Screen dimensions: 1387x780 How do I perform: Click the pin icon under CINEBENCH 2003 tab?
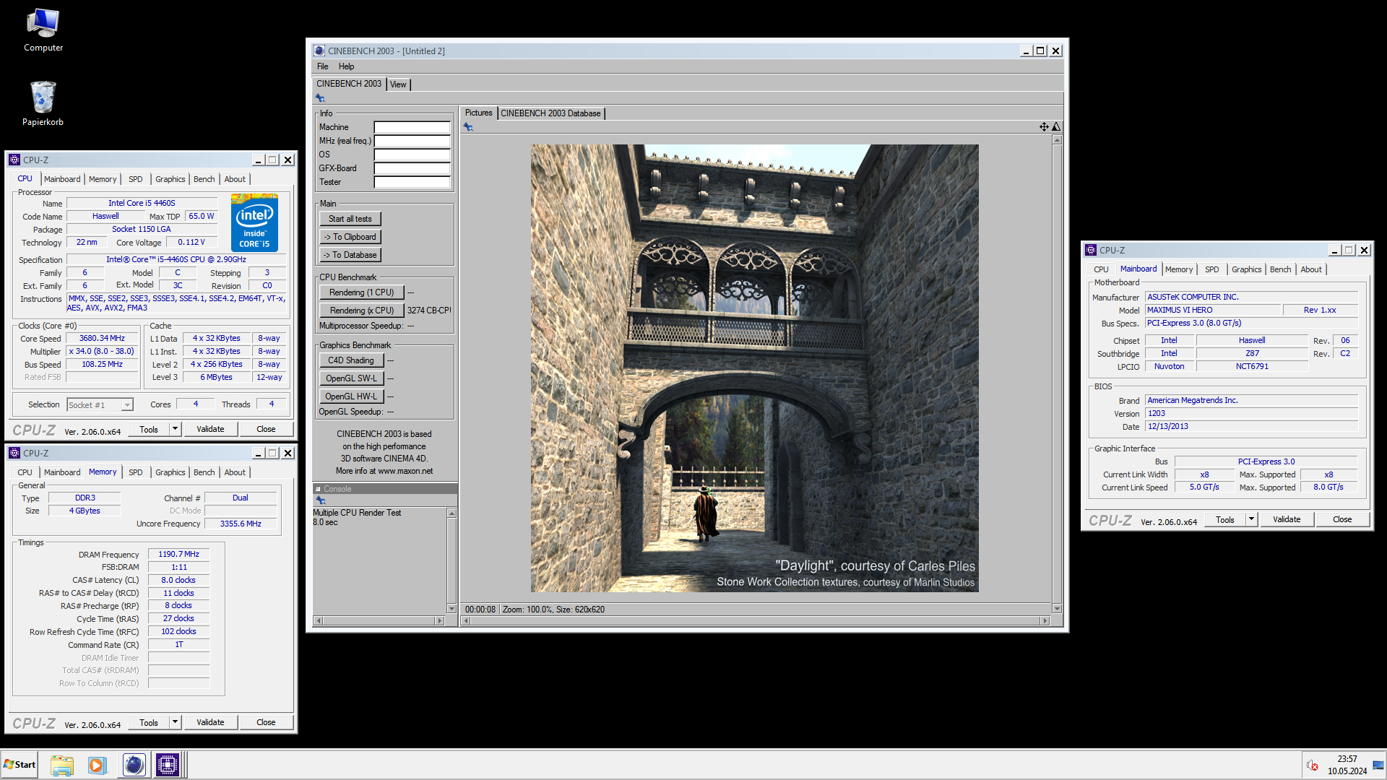(x=320, y=98)
